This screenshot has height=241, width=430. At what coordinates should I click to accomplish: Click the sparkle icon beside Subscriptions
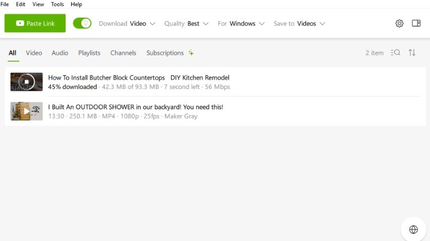pyautogui.click(x=191, y=53)
